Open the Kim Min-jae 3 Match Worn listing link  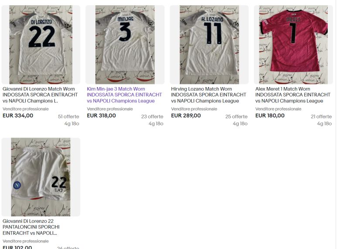click(x=124, y=95)
